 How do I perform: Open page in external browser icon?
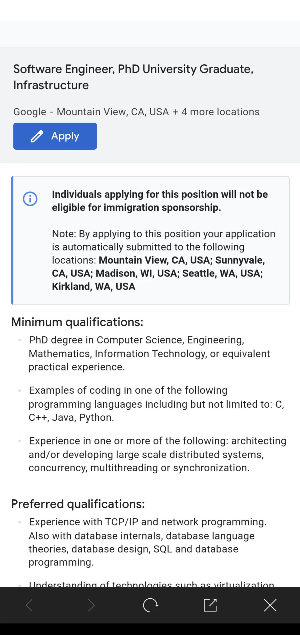click(x=210, y=605)
